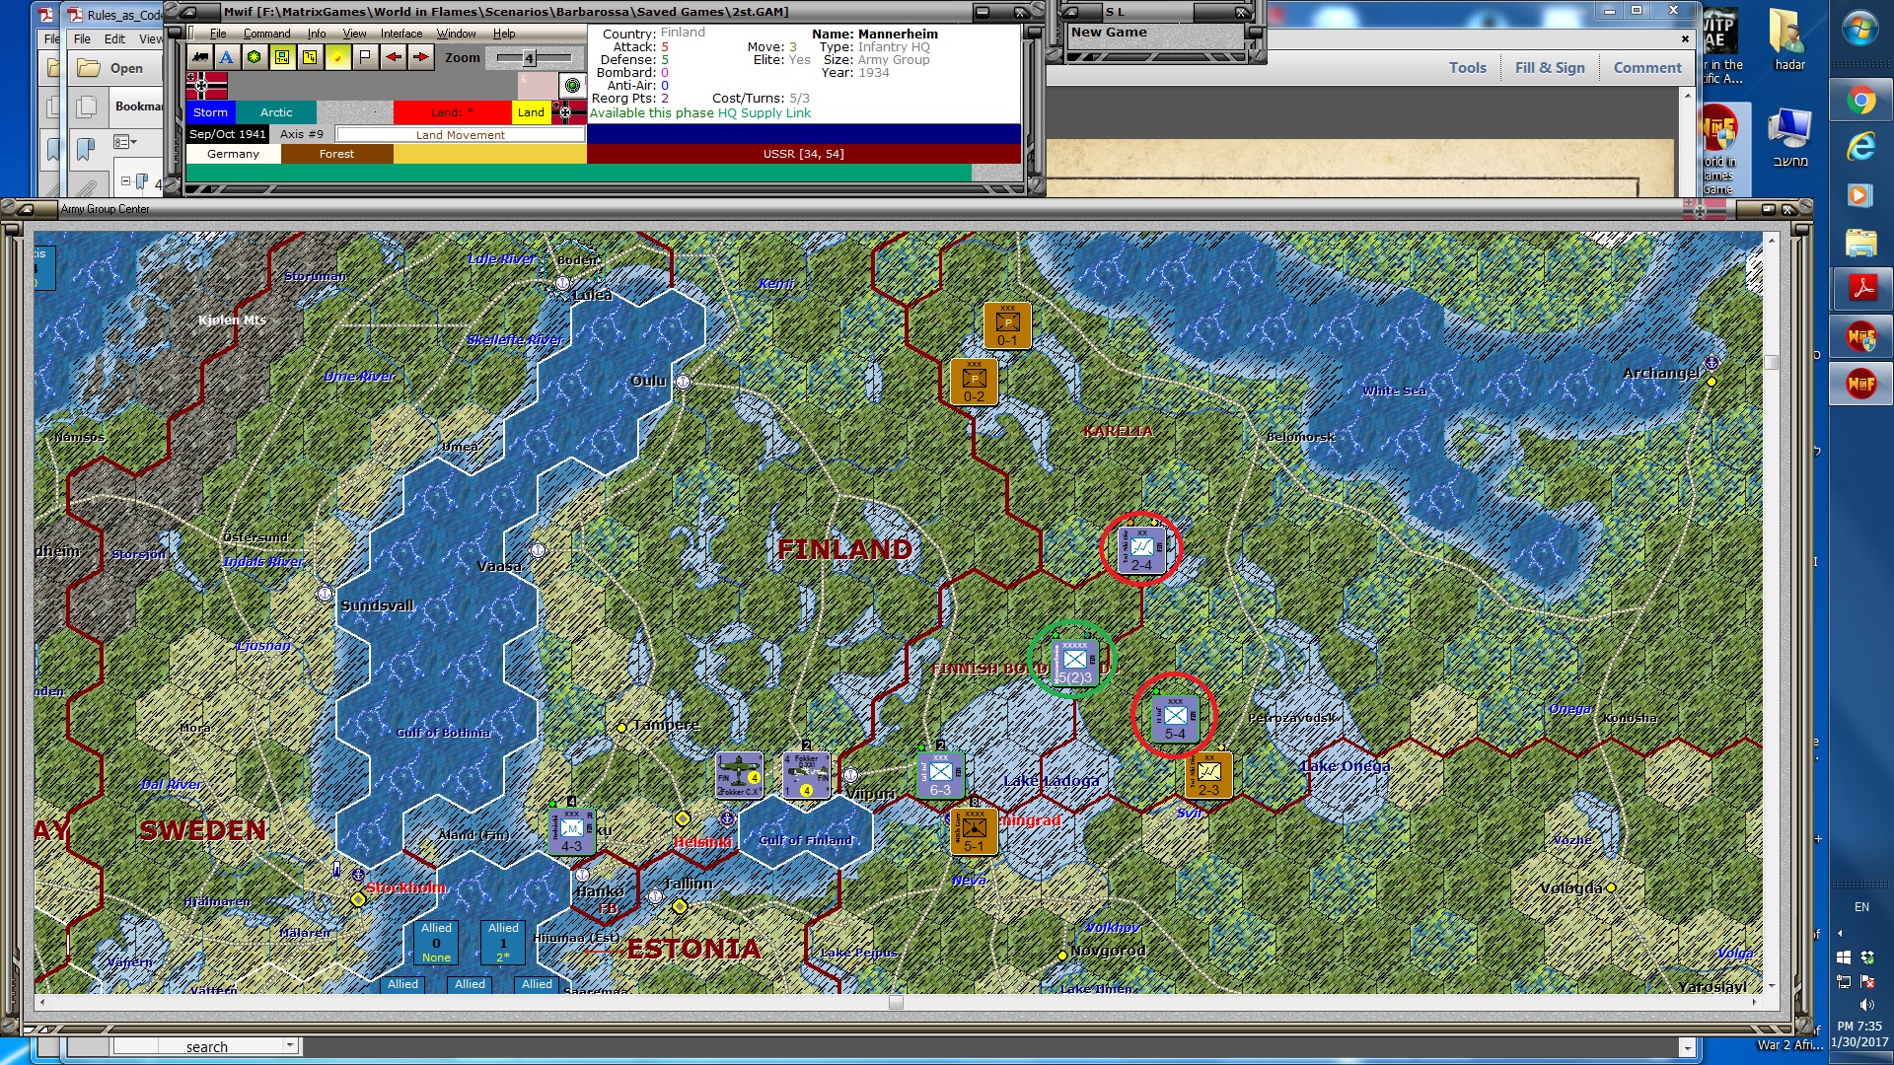Click the Sep/Oct 1941 turn label
The image size is (1894, 1065).
tap(228, 134)
